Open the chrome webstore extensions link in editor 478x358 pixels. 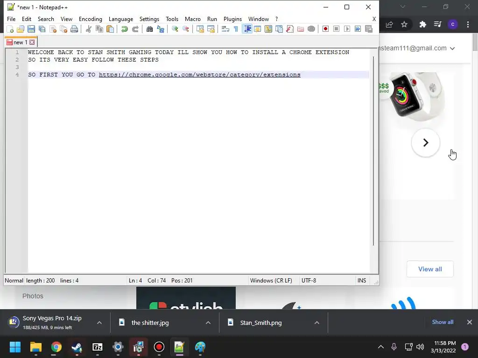pos(200,75)
